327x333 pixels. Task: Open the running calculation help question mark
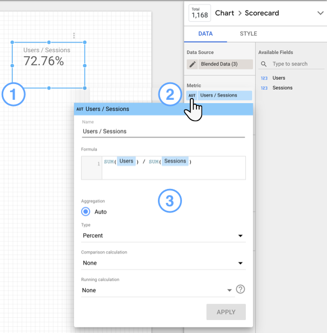click(x=240, y=289)
